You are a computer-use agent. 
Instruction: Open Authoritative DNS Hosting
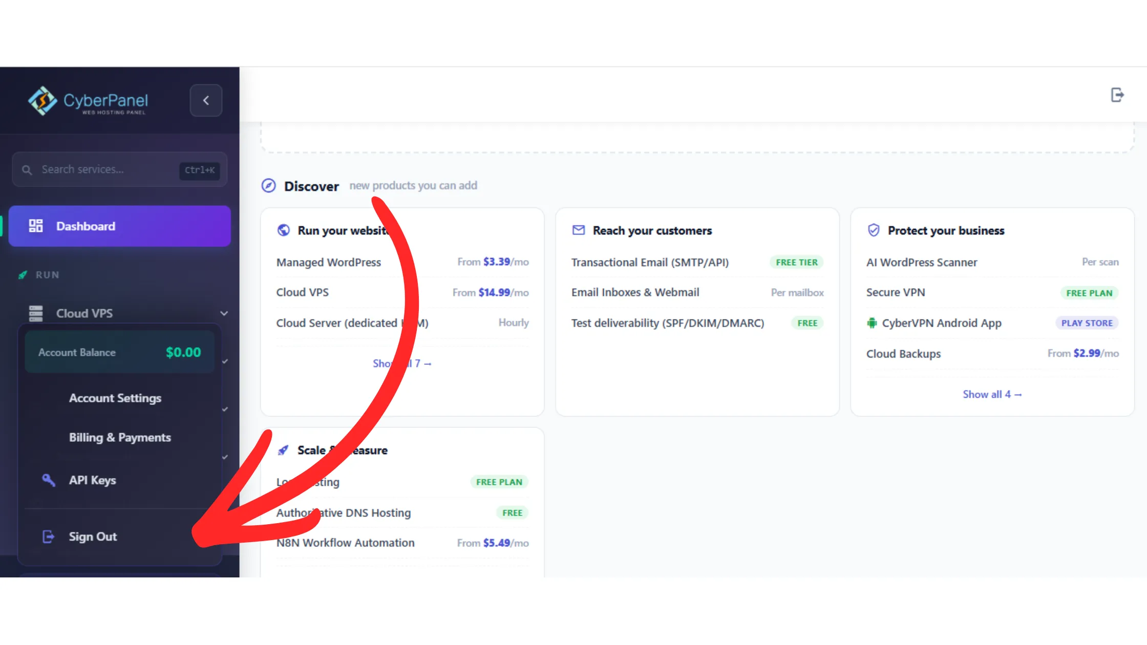[x=344, y=512]
